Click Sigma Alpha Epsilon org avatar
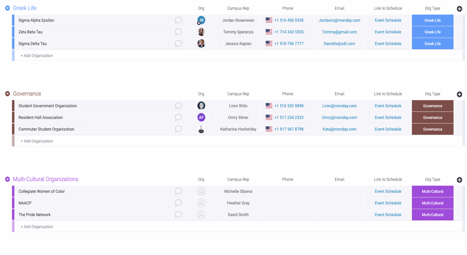This screenshot has width=467, height=255. click(x=201, y=20)
